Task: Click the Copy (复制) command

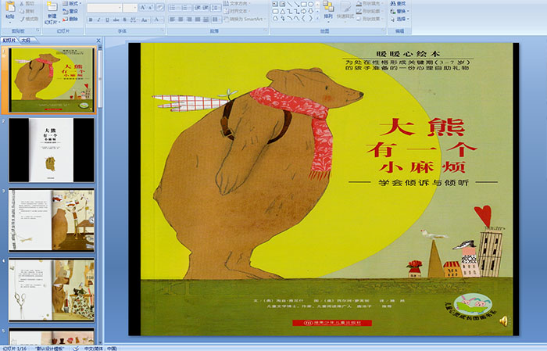Action: coord(27,11)
